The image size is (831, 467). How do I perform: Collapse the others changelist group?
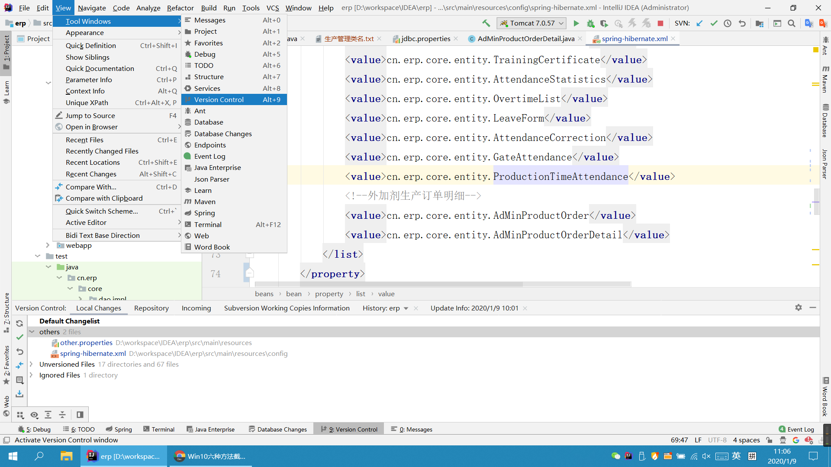coord(32,332)
